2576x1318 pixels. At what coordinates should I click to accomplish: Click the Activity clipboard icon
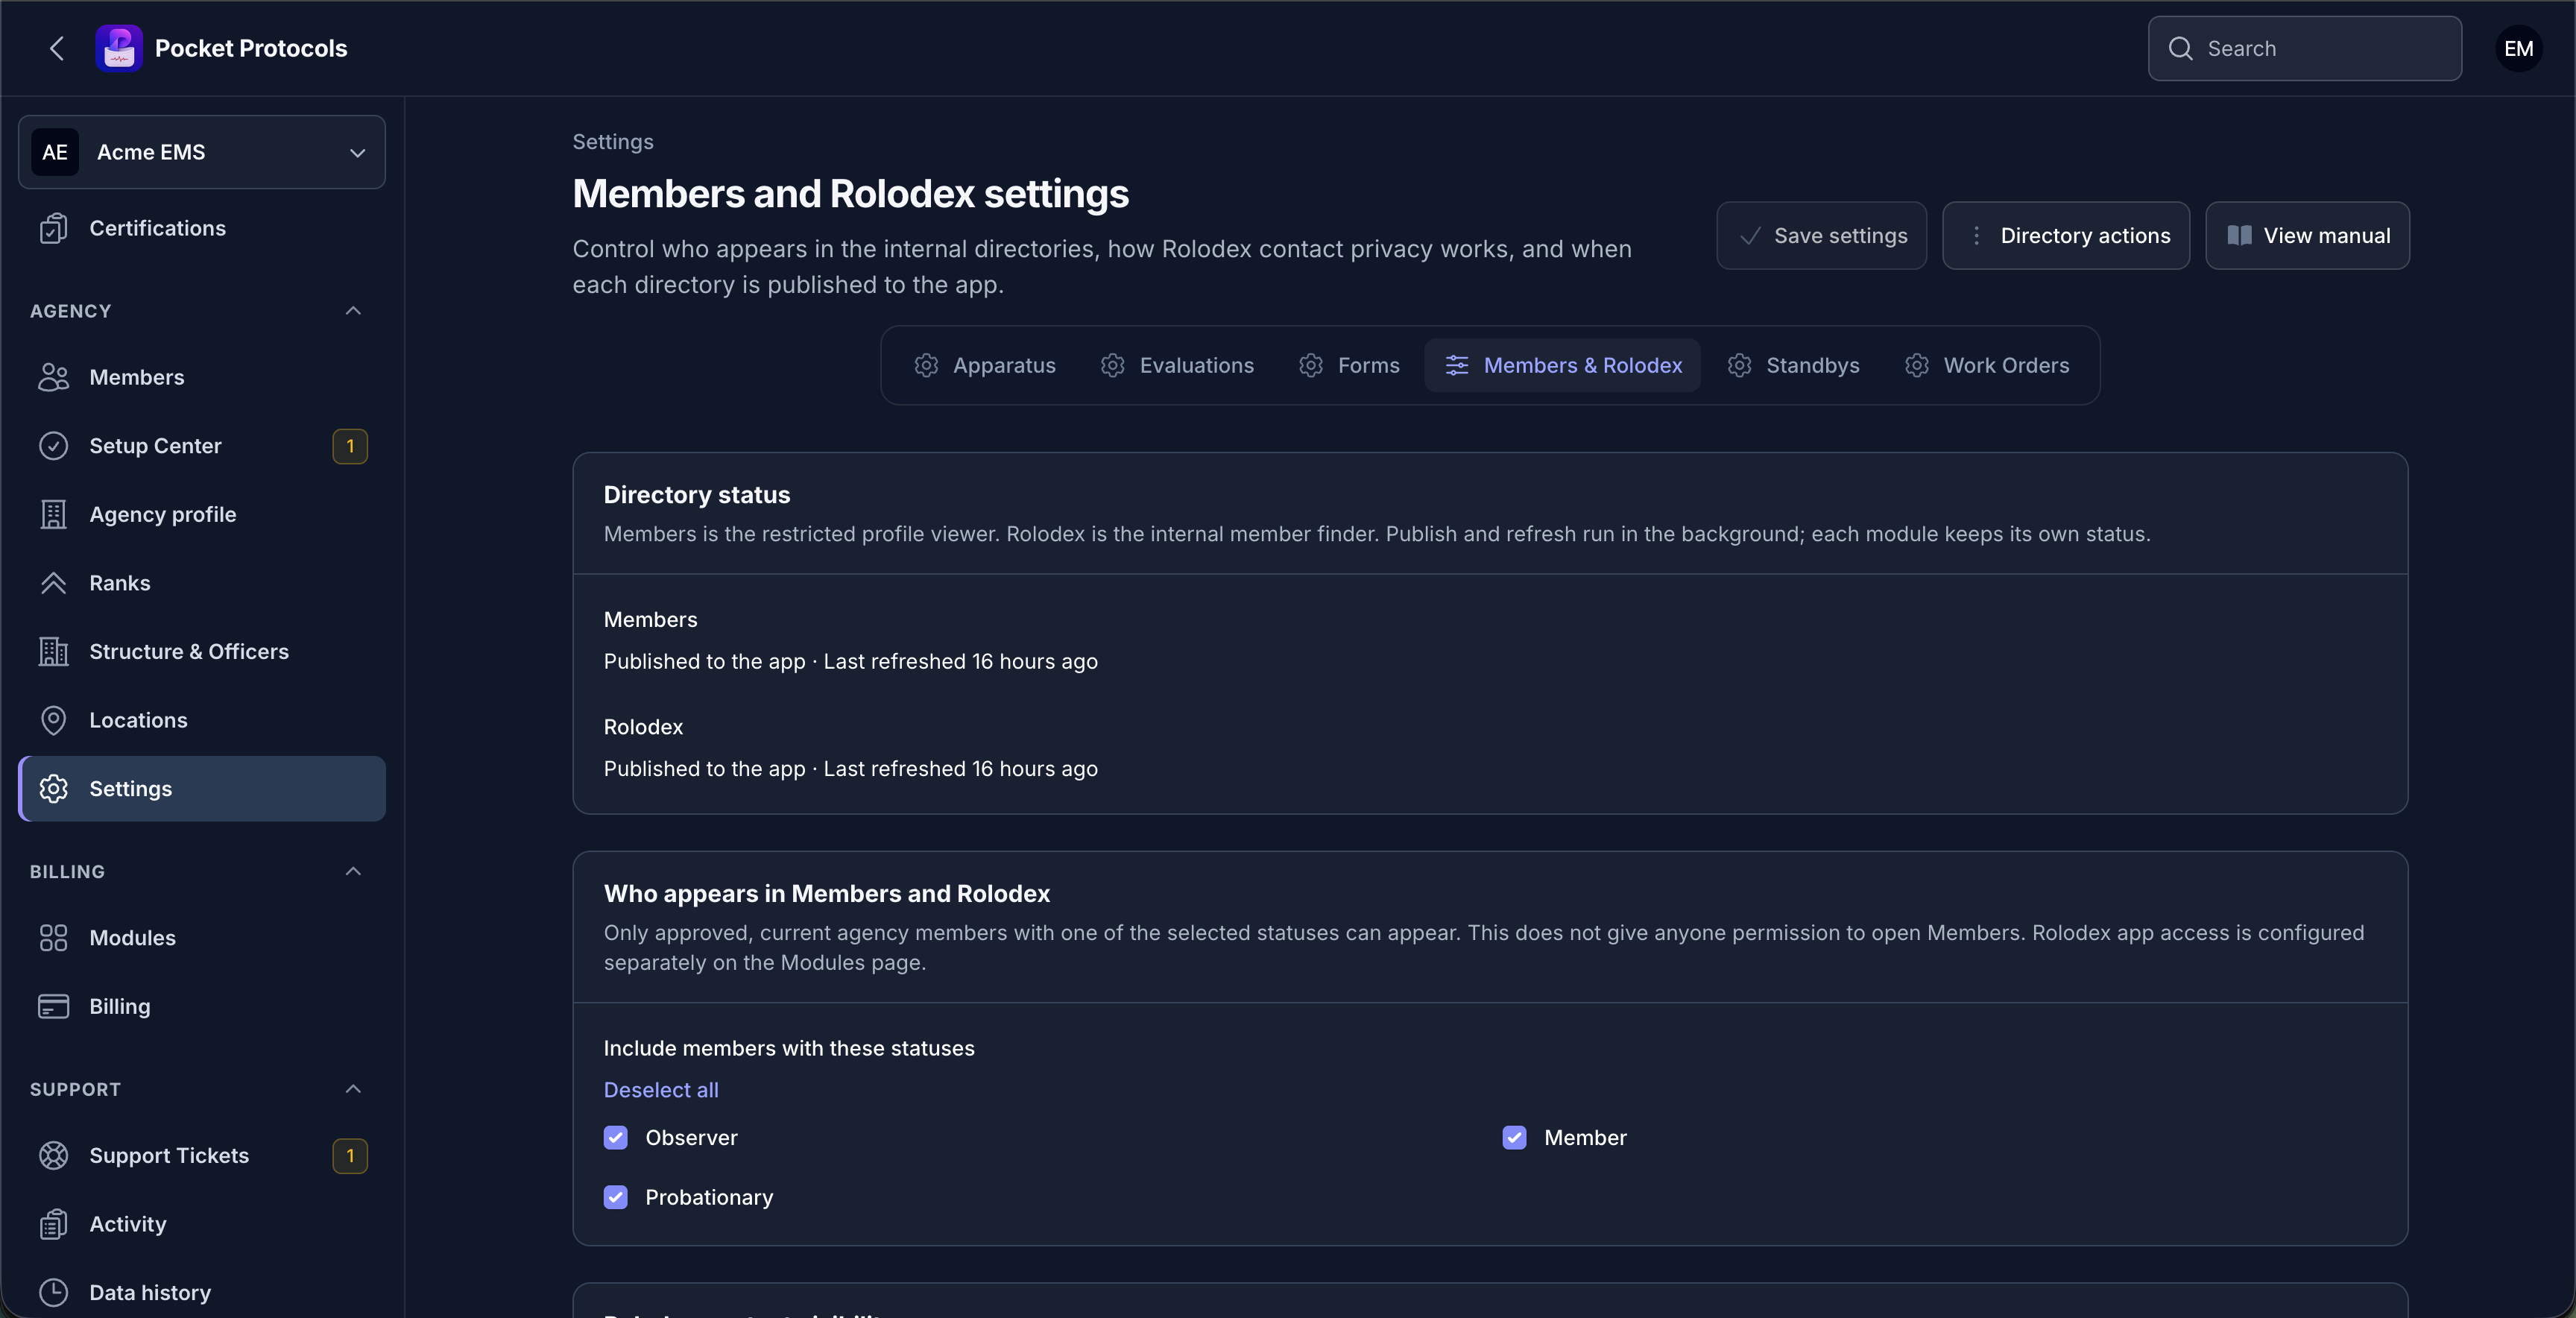tap(53, 1224)
